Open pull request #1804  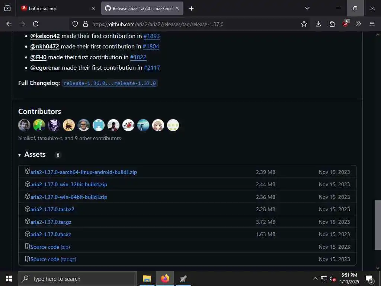(x=151, y=47)
